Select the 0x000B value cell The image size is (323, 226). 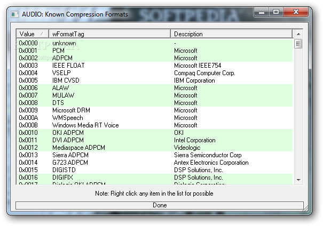coord(28,125)
